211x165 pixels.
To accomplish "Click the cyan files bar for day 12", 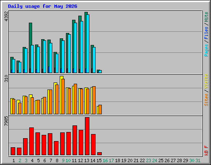I will 82,47.
